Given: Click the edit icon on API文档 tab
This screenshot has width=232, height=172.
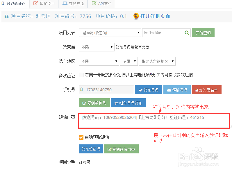Looking at the screenshot, I should 94,3.
